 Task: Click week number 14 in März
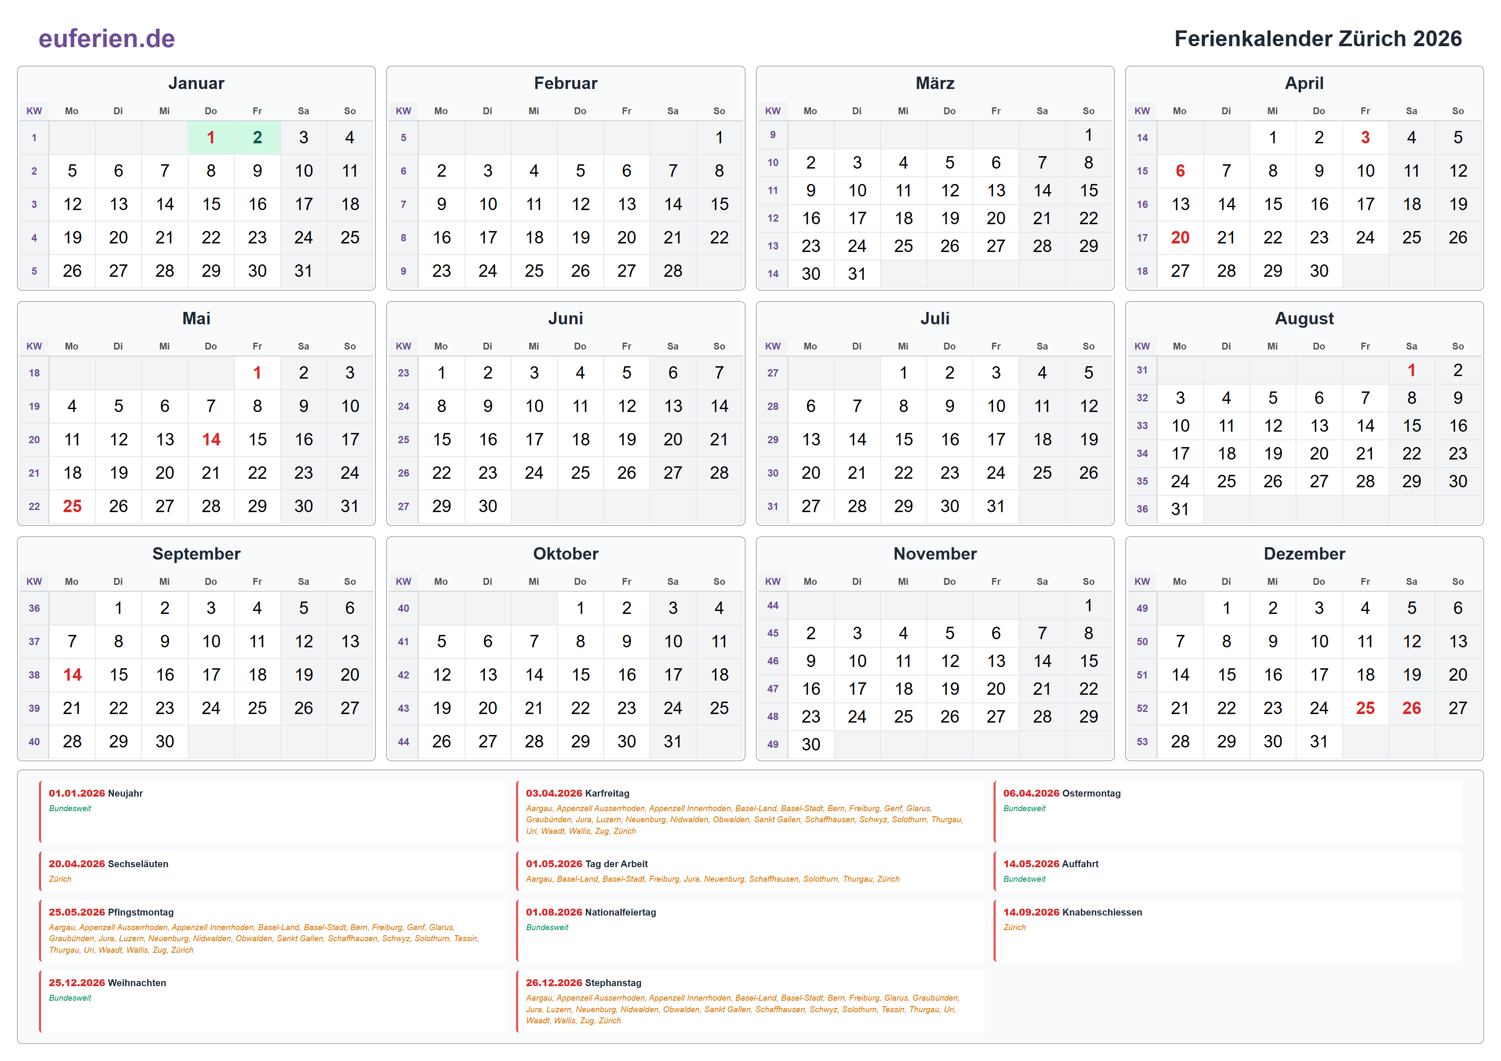[x=773, y=273]
